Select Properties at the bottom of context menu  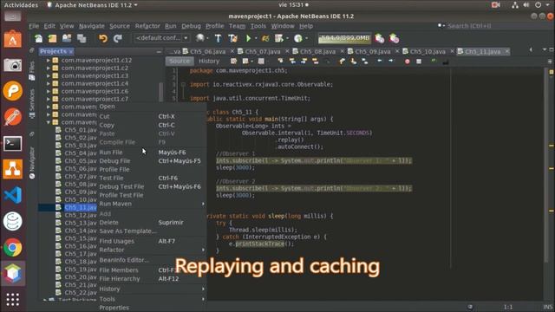(x=152, y=308)
